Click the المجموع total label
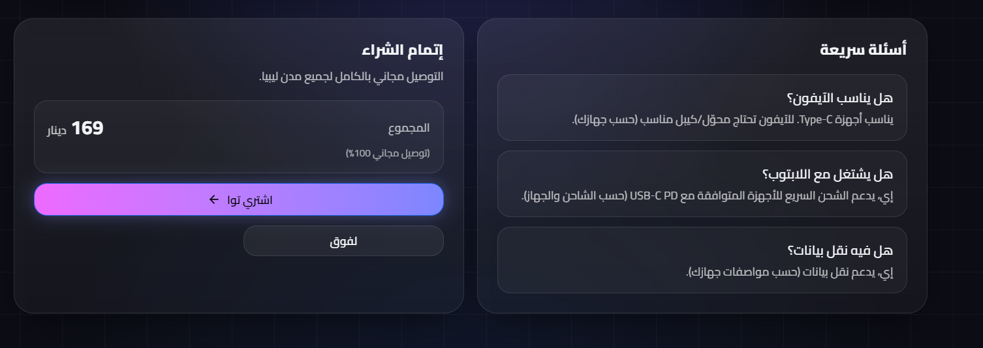 [x=409, y=128]
